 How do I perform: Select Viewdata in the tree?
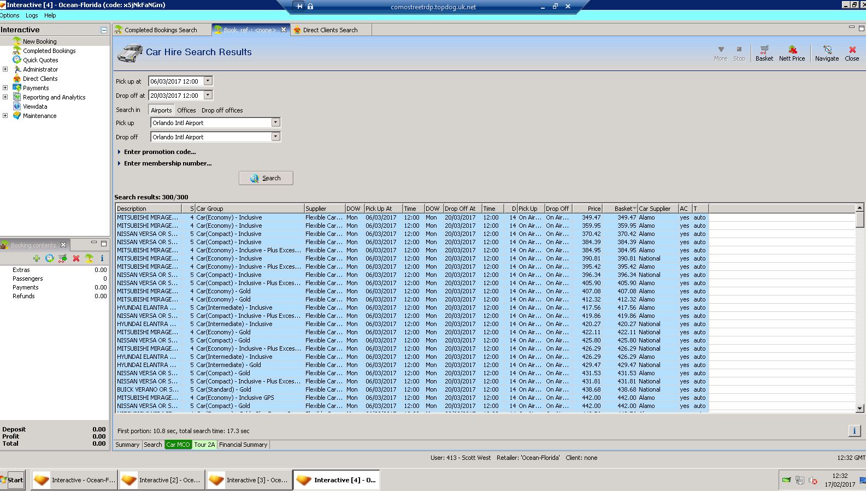(x=35, y=107)
